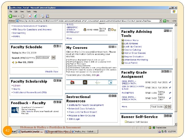Open the Course Catalog link

coord(132,50)
